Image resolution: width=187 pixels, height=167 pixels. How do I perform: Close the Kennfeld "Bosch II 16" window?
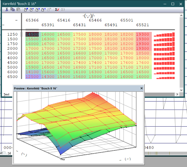pos(181,4)
